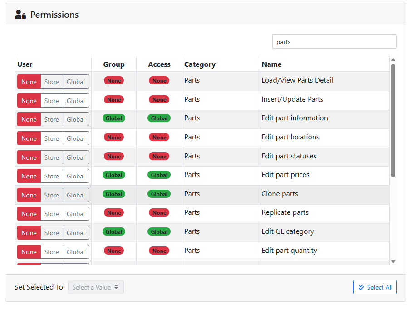
Task: Open the Set Selected To dropdown
Action: (x=96, y=287)
